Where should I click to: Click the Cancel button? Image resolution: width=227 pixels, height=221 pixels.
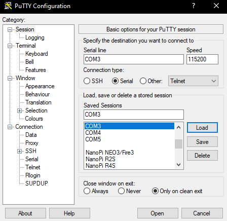point(202,213)
